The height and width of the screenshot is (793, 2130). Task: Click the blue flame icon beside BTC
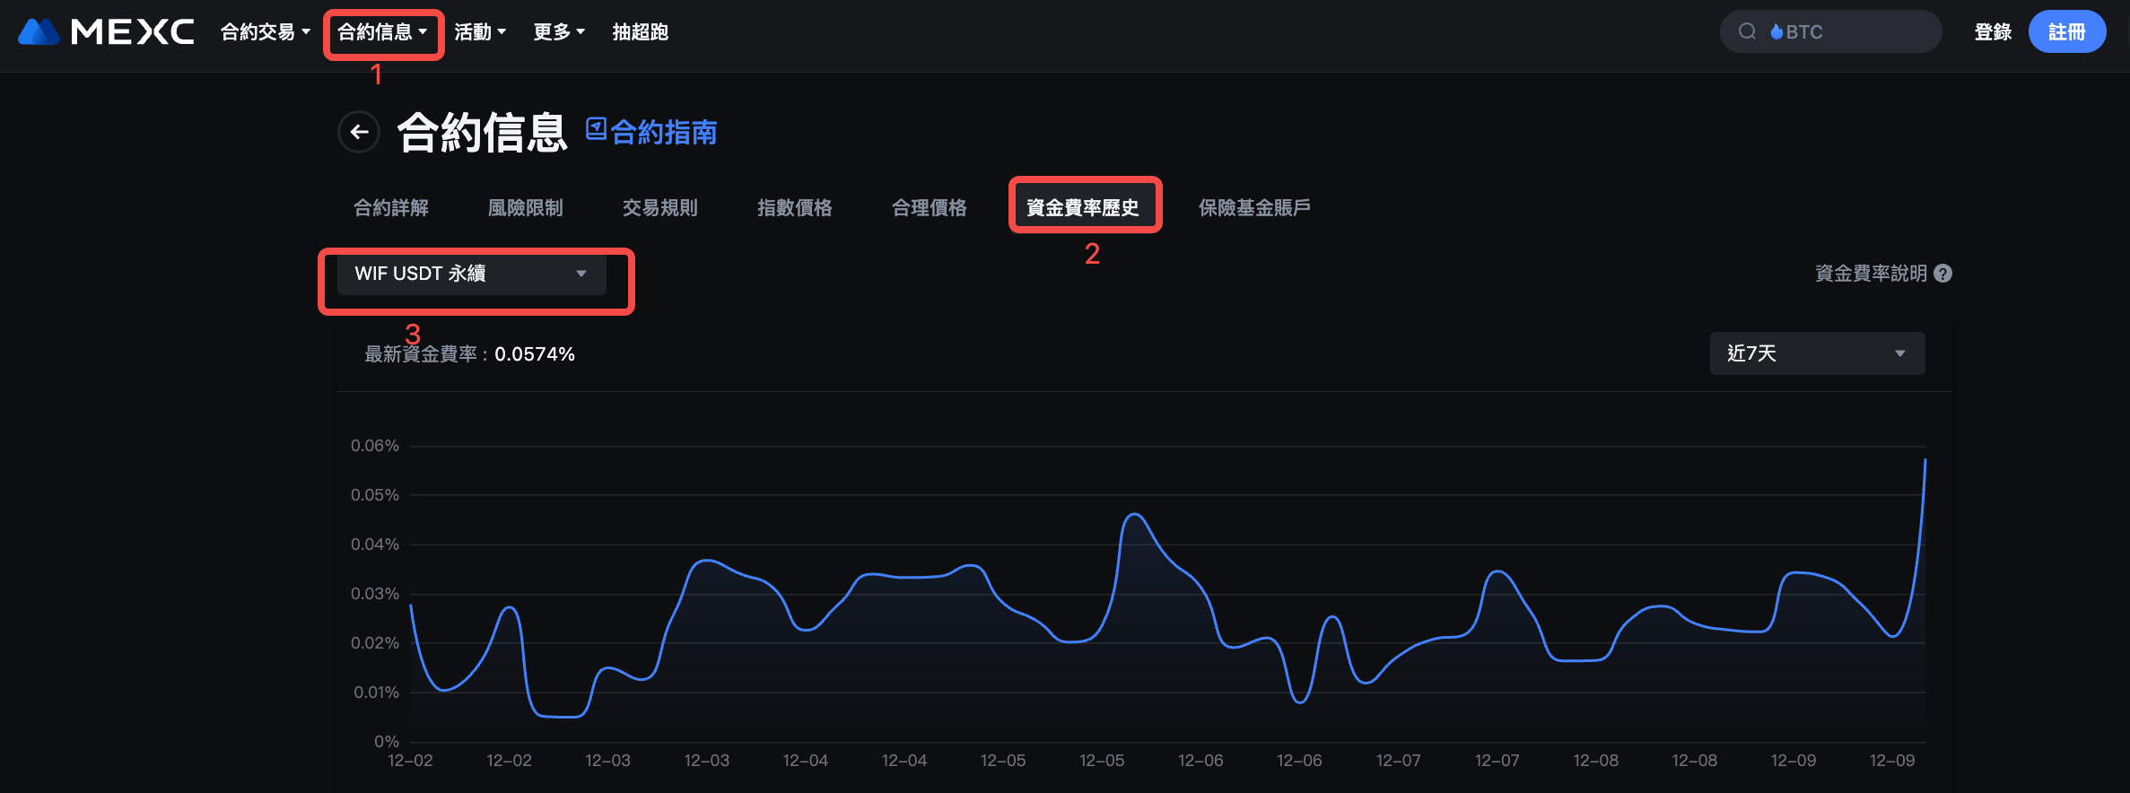click(x=1776, y=32)
